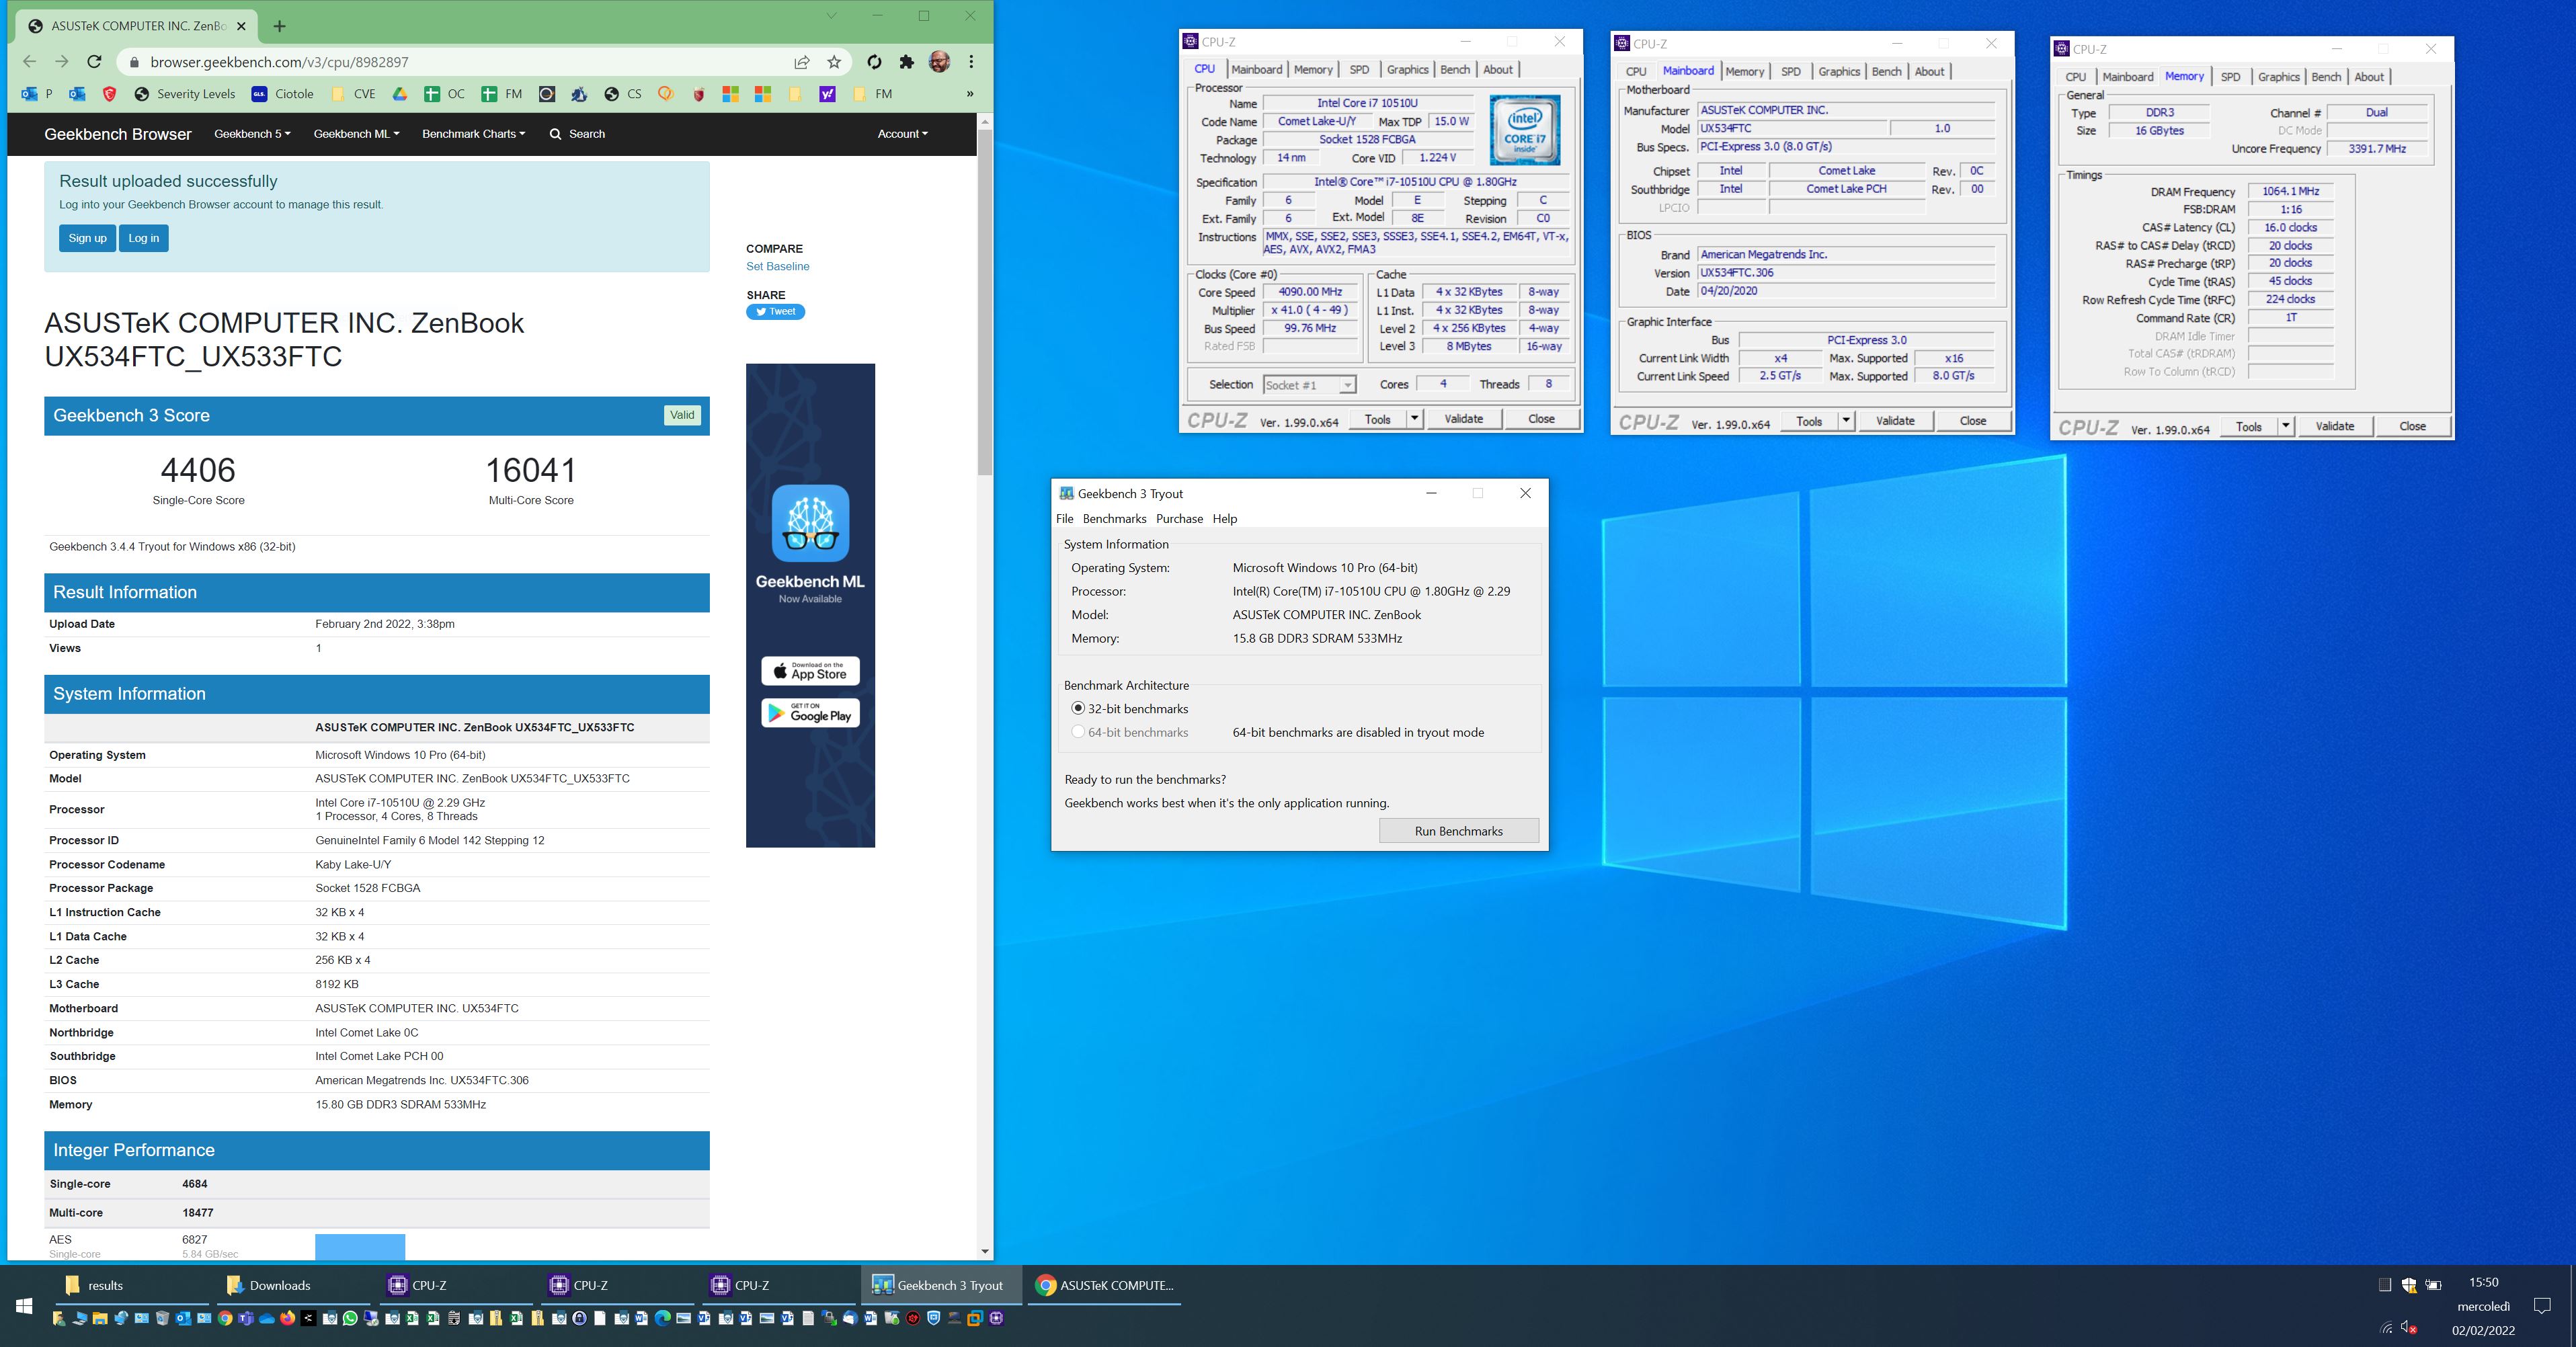Screen dimensions: 2576x1347
Task: Open the notification center icon
Action: 2542,1306
